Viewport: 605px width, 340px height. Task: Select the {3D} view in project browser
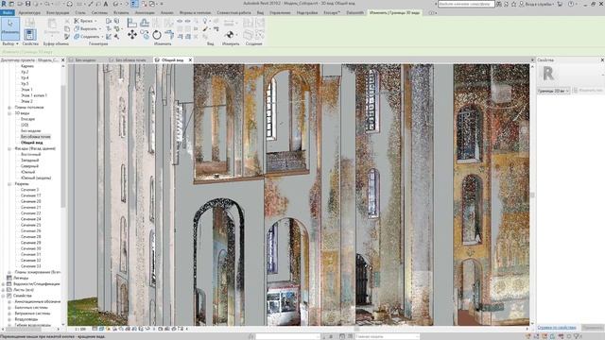25,125
